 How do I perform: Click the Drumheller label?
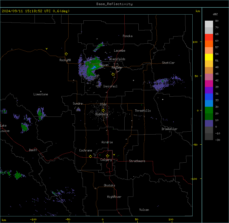(169, 129)
